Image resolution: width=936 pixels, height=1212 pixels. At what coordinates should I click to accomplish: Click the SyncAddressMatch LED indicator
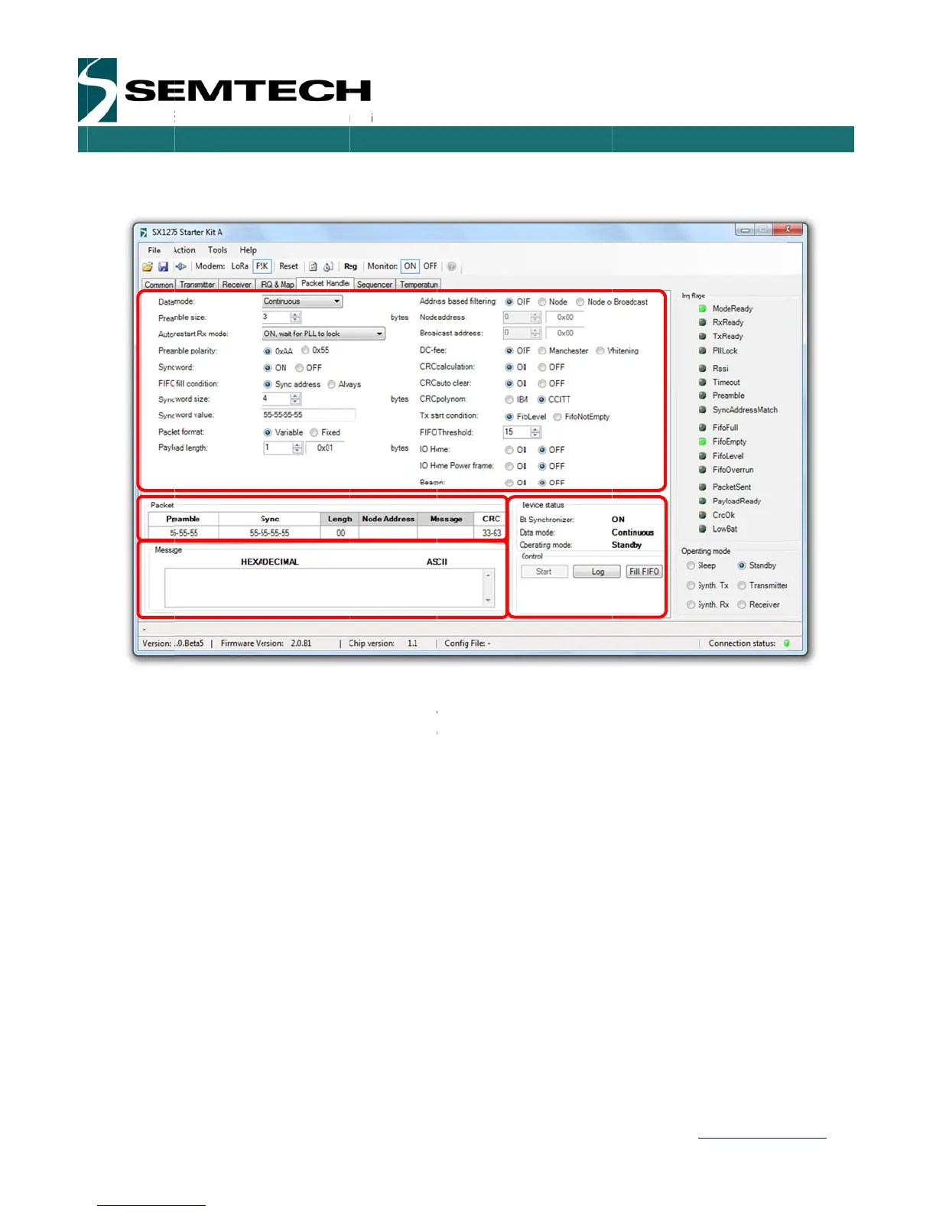(702, 410)
